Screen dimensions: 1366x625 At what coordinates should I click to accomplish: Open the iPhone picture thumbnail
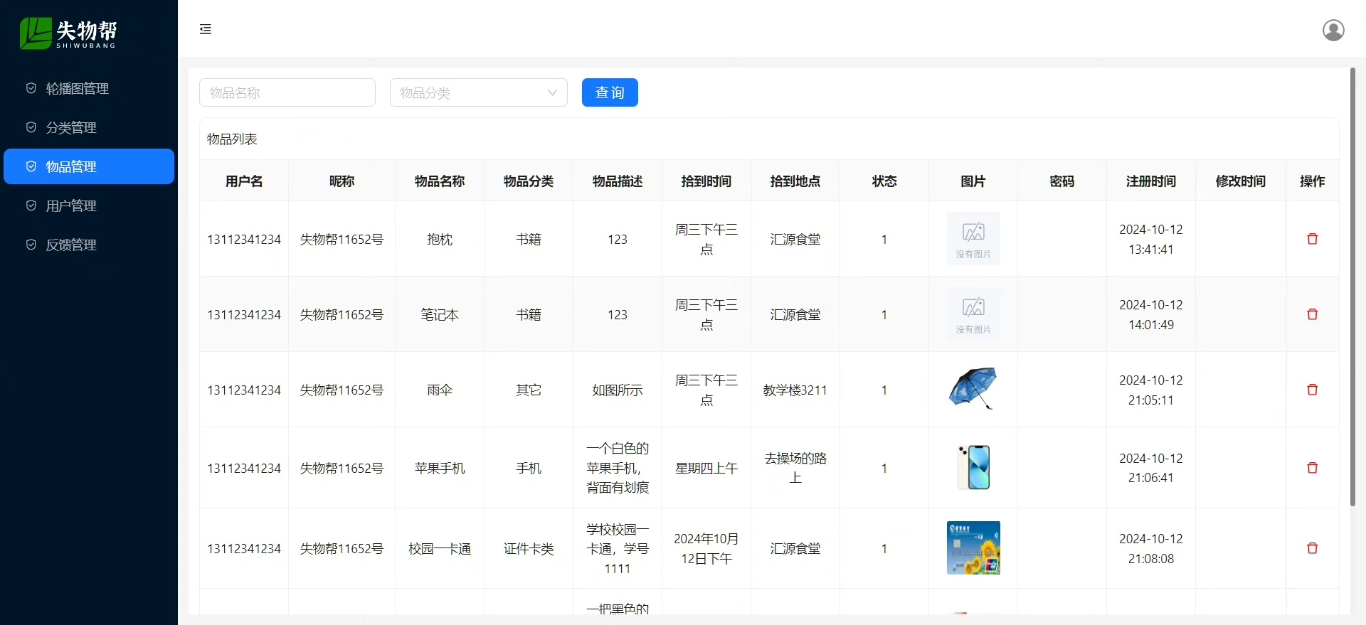(973, 467)
